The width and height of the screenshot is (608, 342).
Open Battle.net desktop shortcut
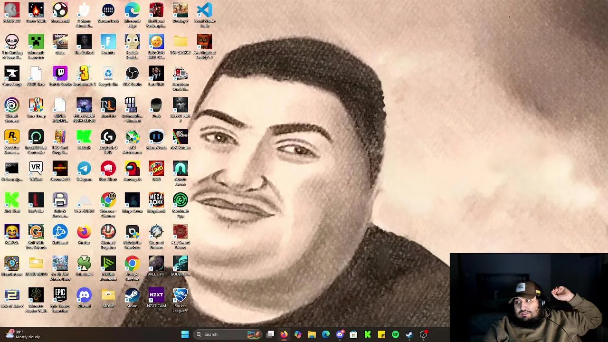[x=60, y=235]
